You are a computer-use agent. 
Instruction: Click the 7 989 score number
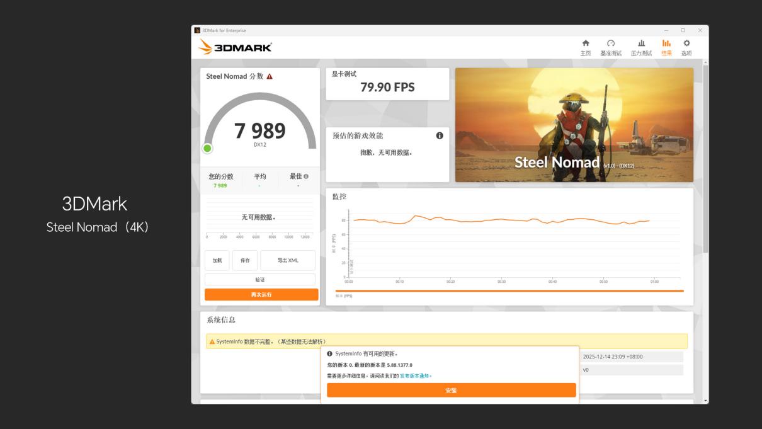(x=260, y=130)
